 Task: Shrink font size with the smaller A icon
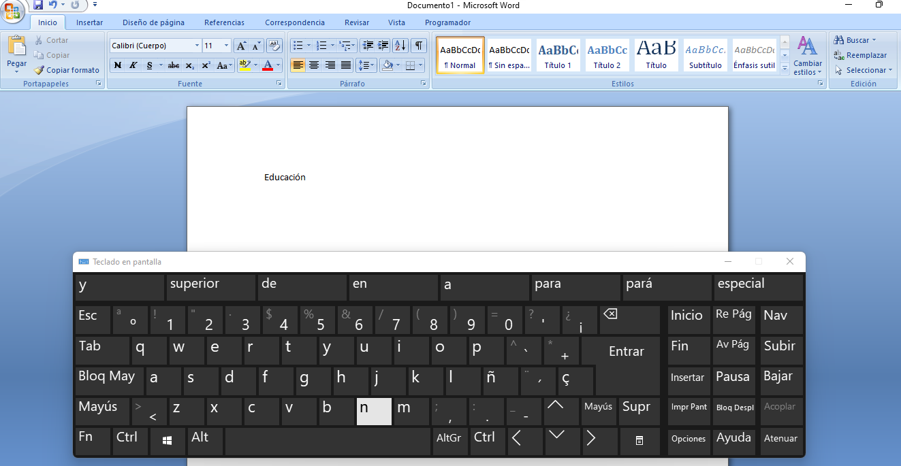(x=257, y=46)
